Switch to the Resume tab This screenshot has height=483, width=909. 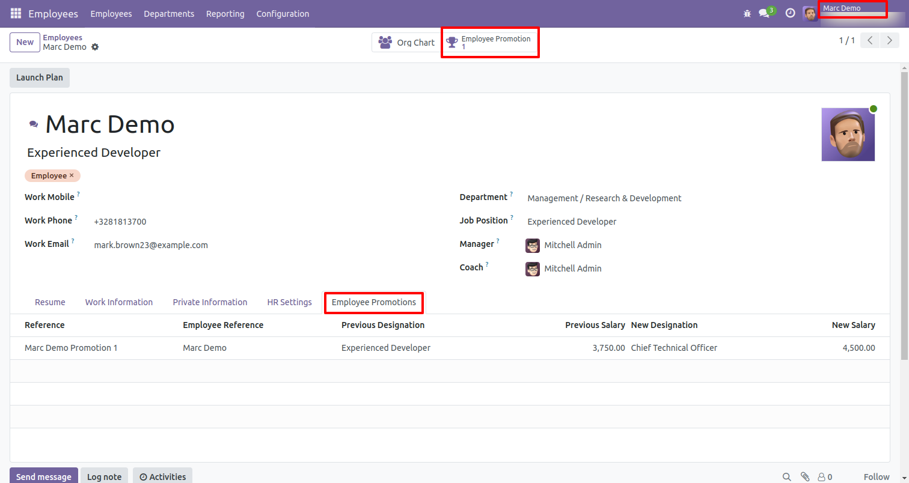pyautogui.click(x=50, y=302)
